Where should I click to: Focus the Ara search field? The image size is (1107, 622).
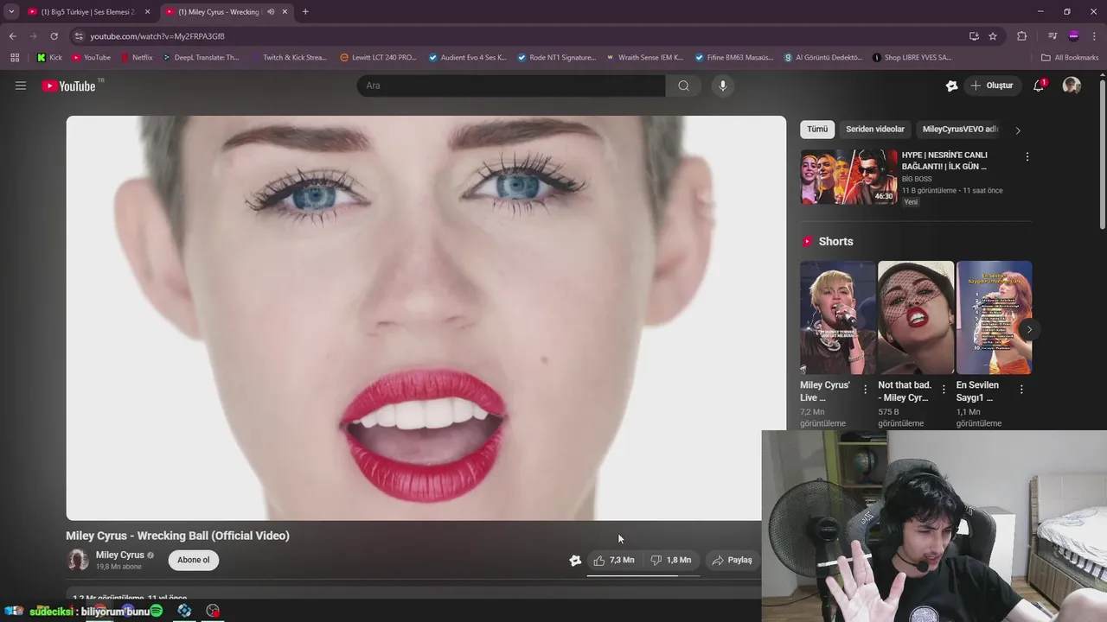pos(511,86)
